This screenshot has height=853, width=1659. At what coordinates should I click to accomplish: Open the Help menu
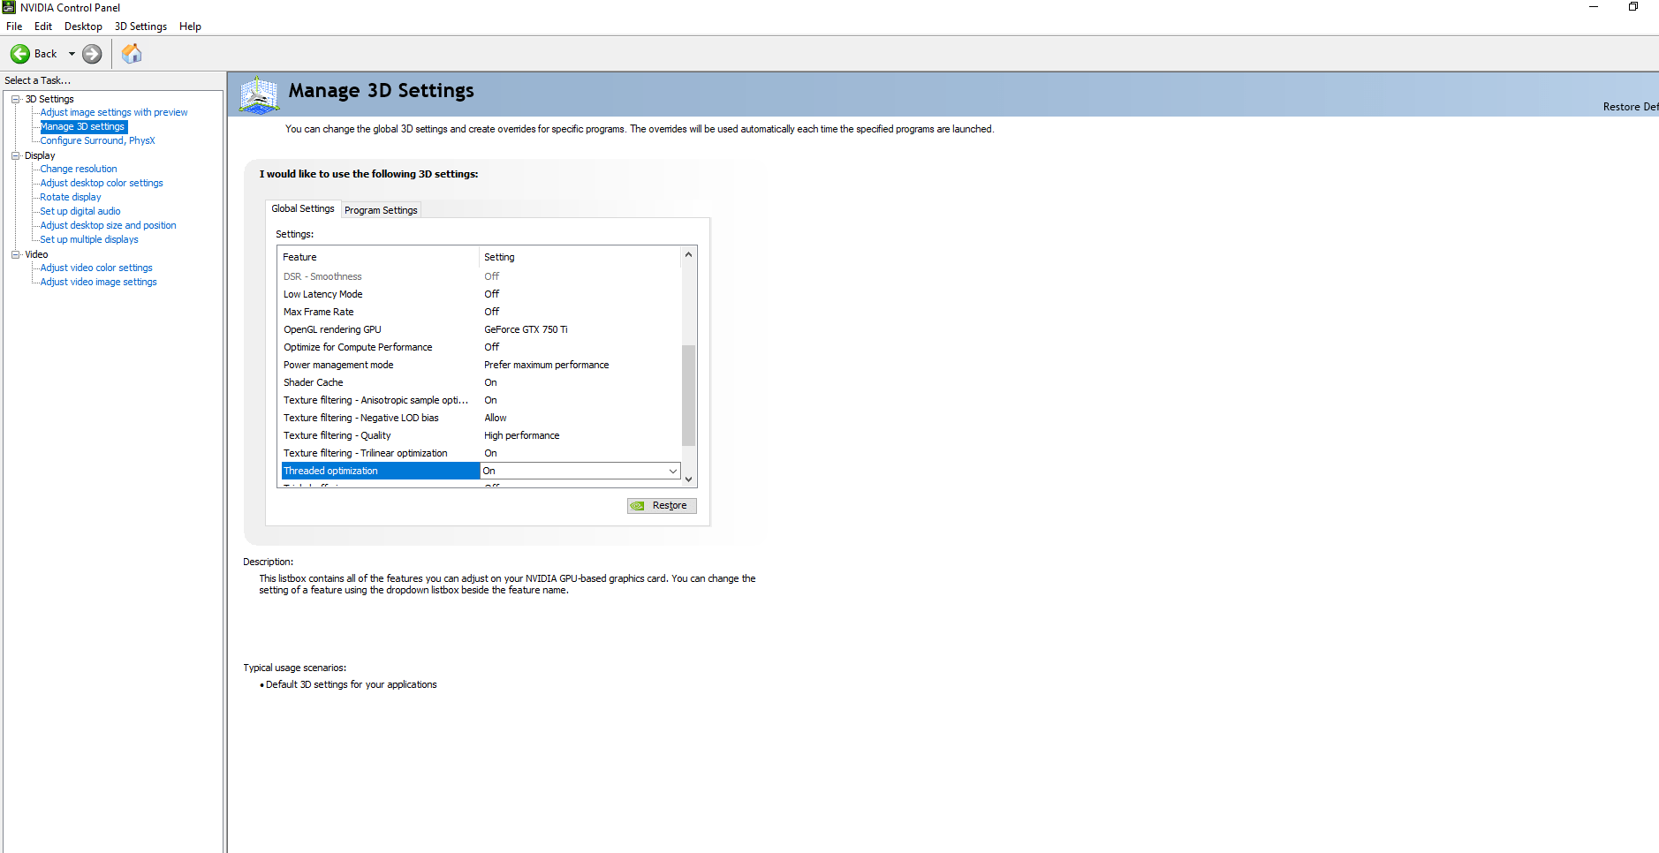click(190, 26)
